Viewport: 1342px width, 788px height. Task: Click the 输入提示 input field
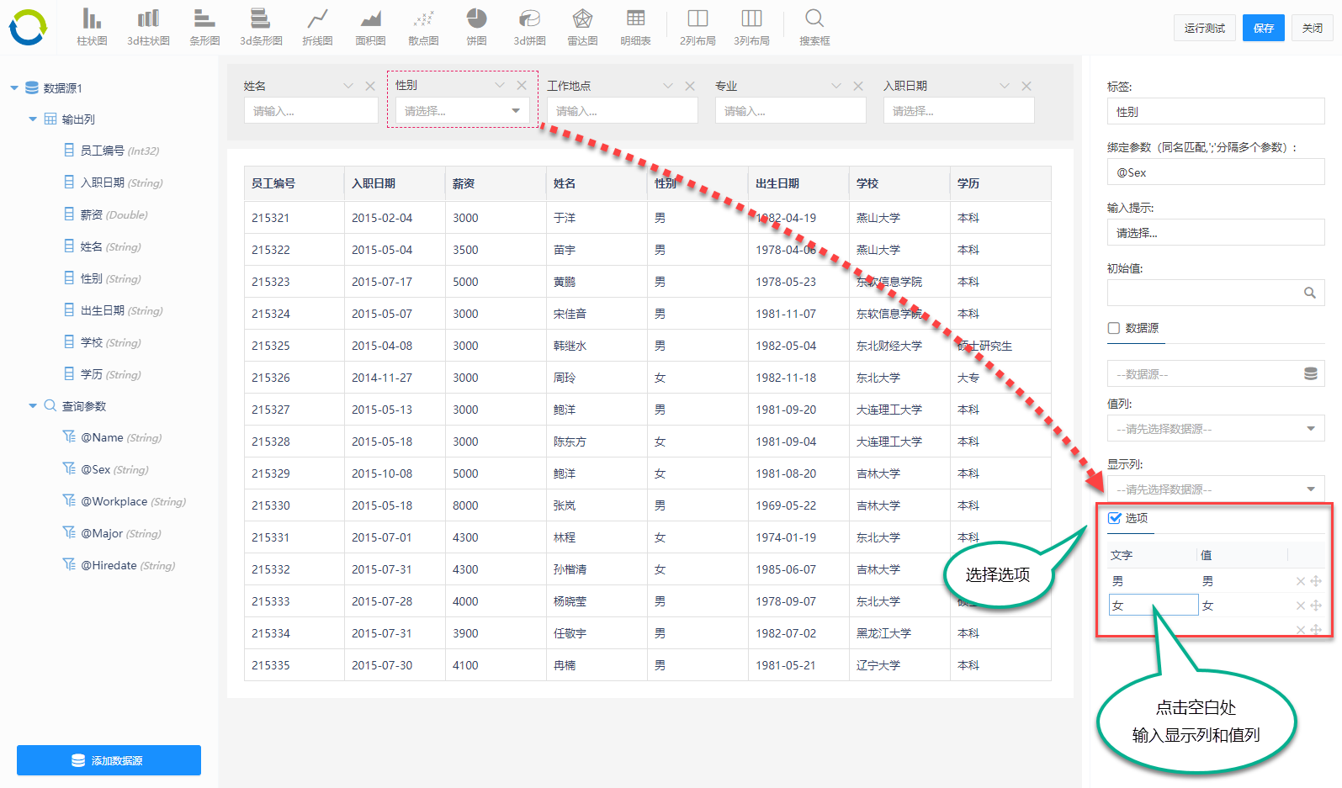[x=1216, y=233]
